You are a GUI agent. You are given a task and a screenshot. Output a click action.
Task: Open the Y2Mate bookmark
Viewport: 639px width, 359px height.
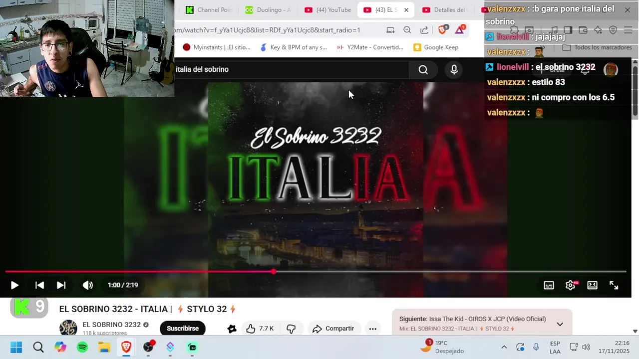(x=370, y=47)
